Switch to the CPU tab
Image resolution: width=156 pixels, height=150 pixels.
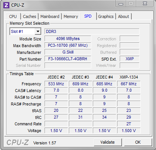(x=13, y=16)
